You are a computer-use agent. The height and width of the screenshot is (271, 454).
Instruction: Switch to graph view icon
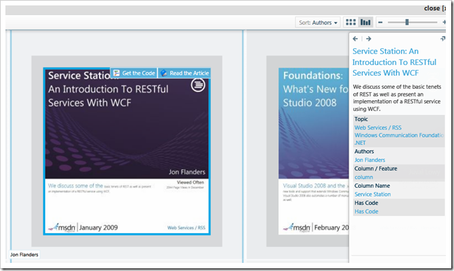[365, 22]
